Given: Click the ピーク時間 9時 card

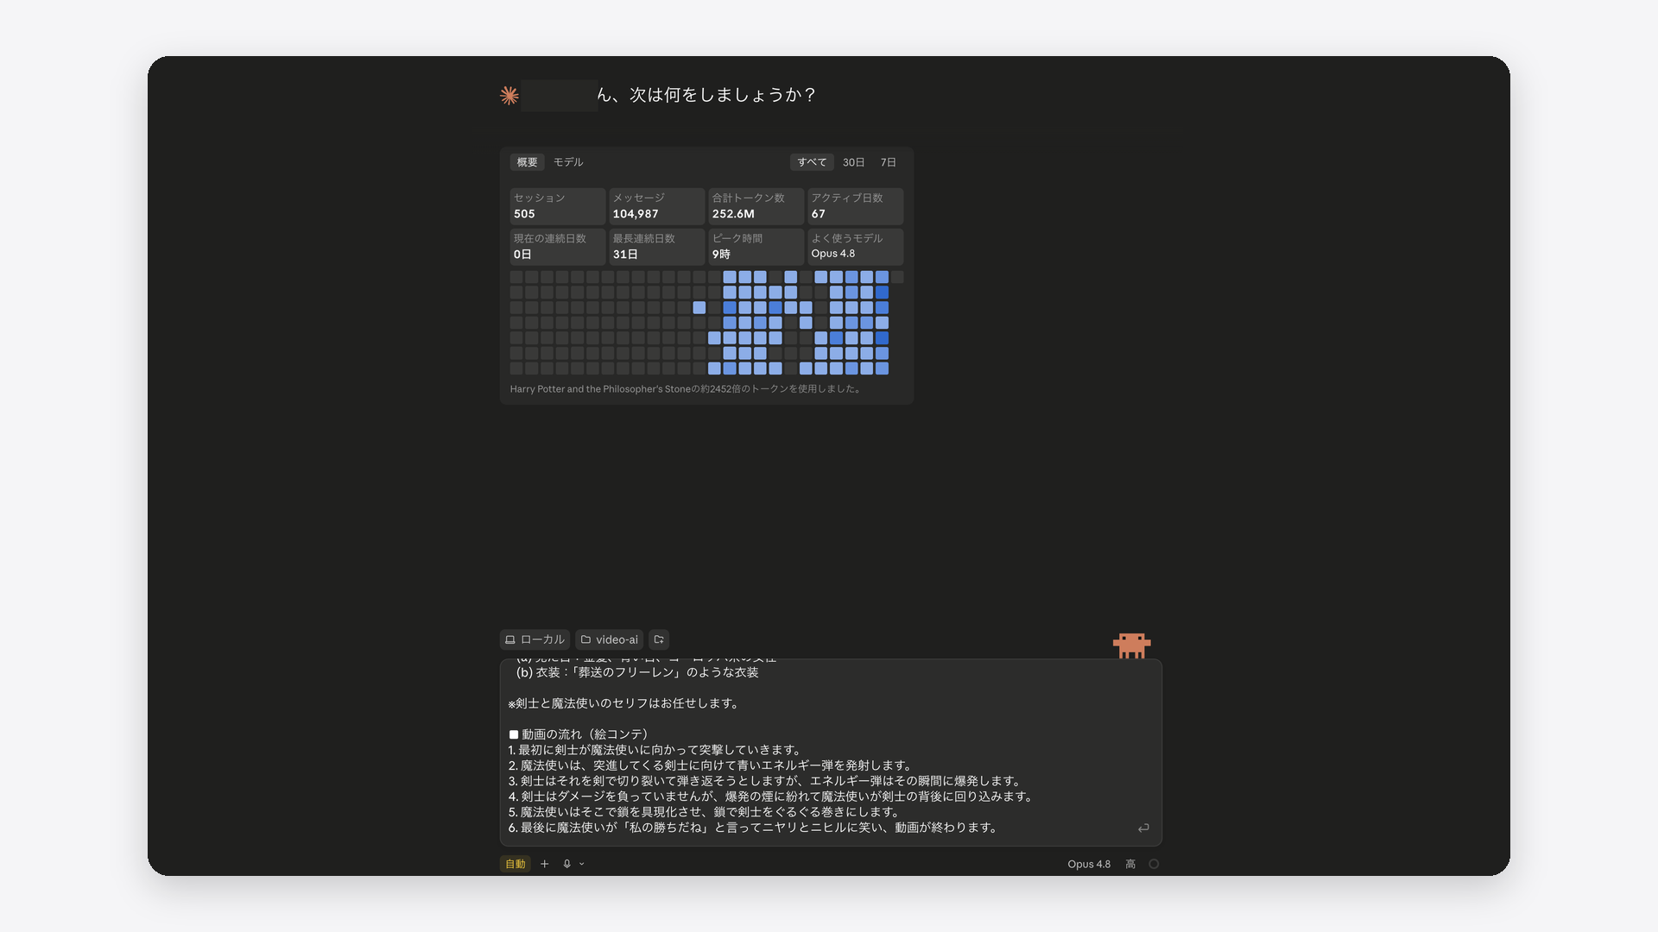Looking at the screenshot, I should 756,247.
